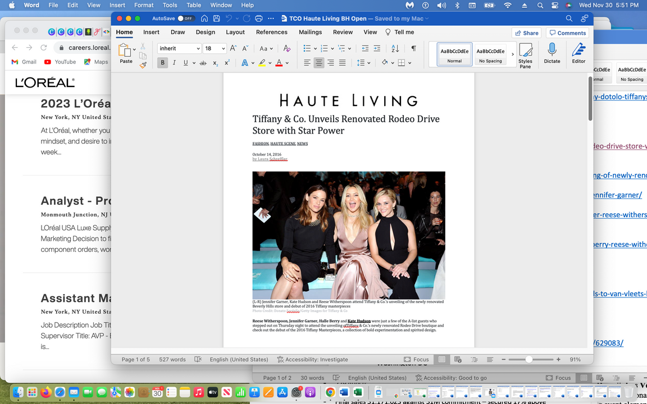This screenshot has width=647, height=404.
Task: Click the 527 words count in status bar
Action: coord(172,359)
